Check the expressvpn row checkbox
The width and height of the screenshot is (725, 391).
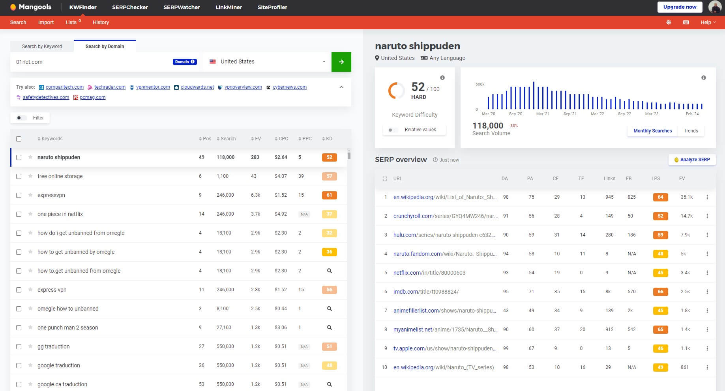coord(19,195)
